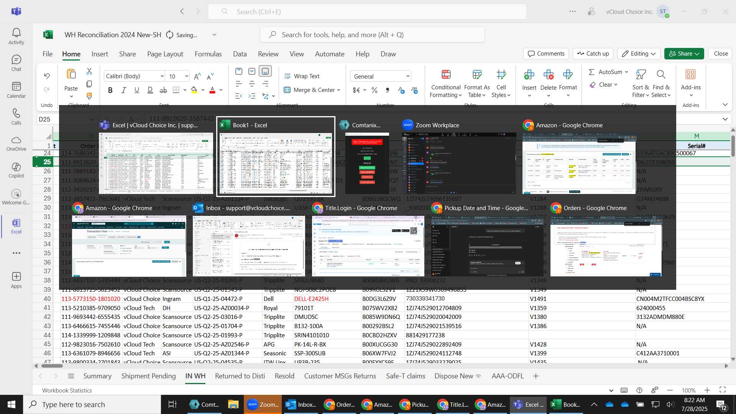This screenshot has height=414, width=736.
Task: Expand the formula bar chevron
Action: pos(725,119)
